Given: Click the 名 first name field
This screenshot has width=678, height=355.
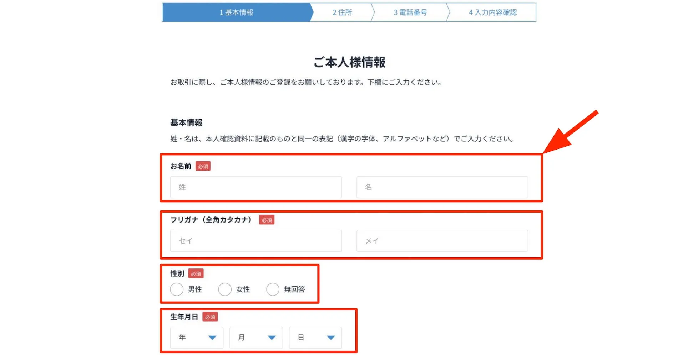Looking at the screenshot, I should (x=442, y=187).
